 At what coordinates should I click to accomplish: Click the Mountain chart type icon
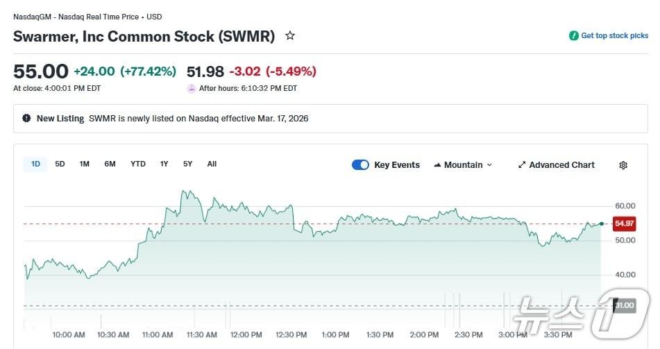pyautogui.click(x=437, y=165)
